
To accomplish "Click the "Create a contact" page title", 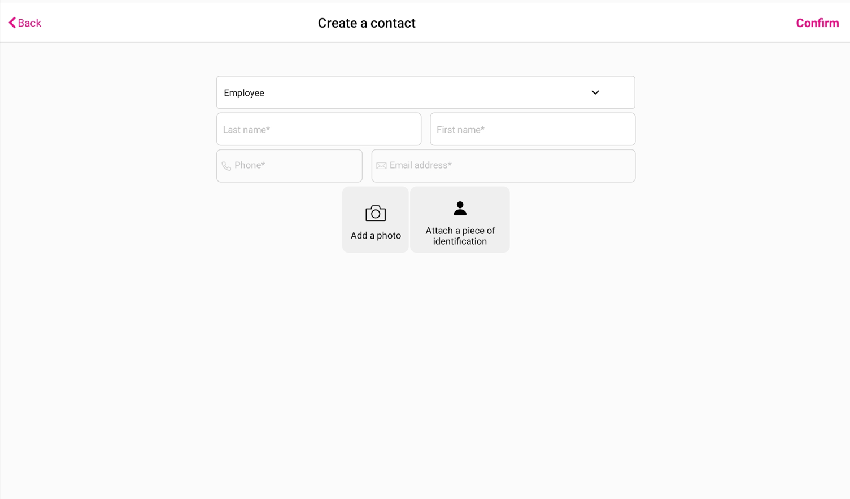I will 367,23.
